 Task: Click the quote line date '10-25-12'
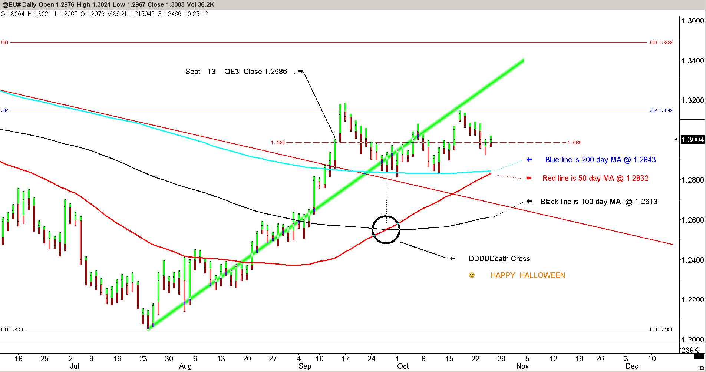click(196, 14)
